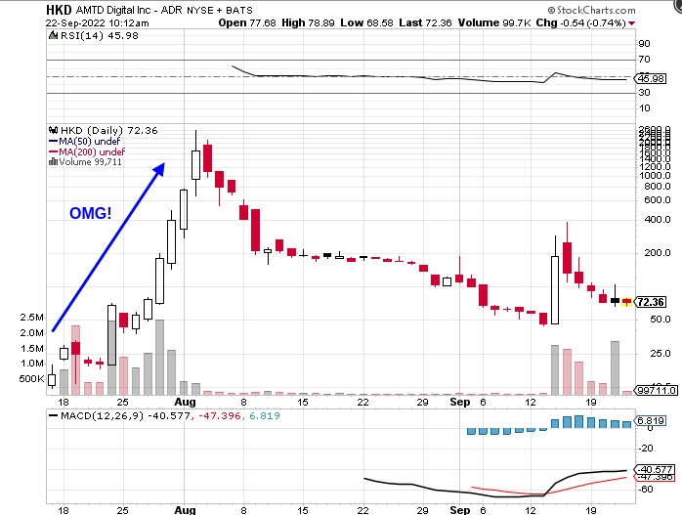Click the 22-Sep-2022 10:12am timestamp
Viewport: 682px width, 515px height.
(x=98, y=23)
